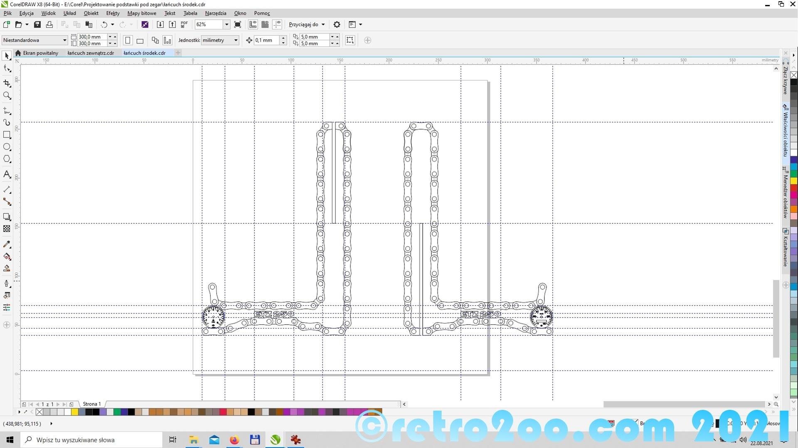
Task: Open the Niestandardowa page size dropdown
Action: pos(64,40)
